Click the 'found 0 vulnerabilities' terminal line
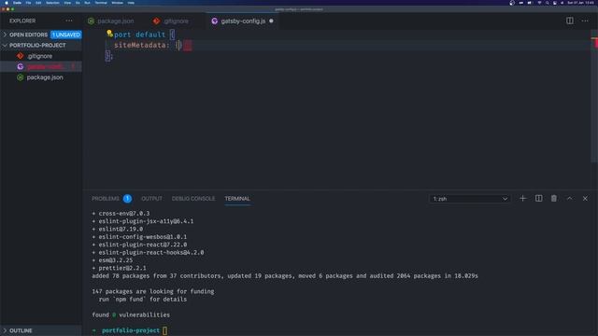 point(131,315)
